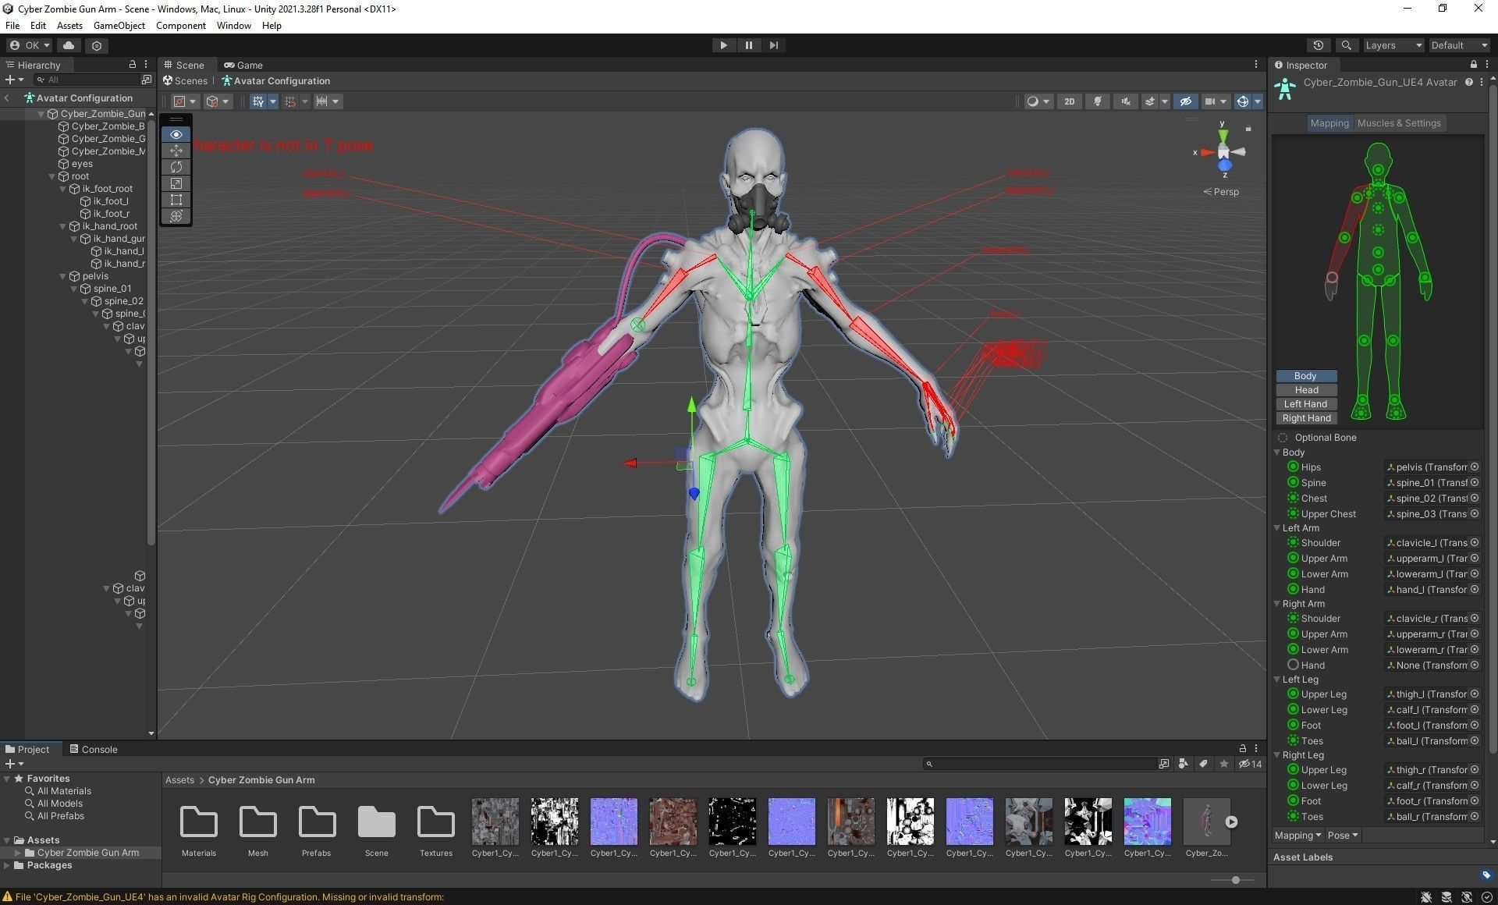Open the cloud services button

coord(69,45)
